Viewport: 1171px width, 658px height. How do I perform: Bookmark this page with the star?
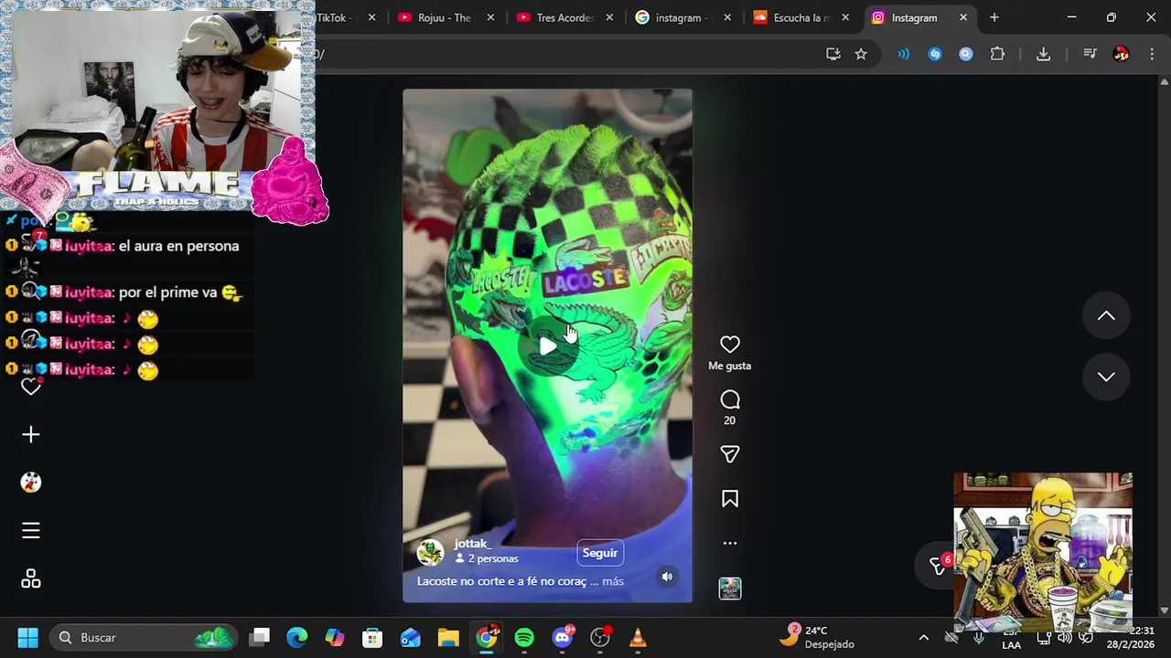tap(861, 54)
